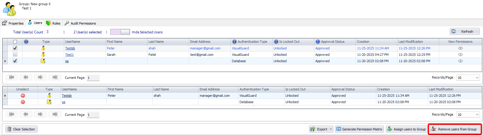Click the Test1 user type icon
The image size is (483, 135).
(x=43, y=55)
